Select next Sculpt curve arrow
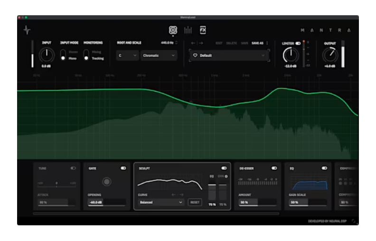 pyautogui.click(x=181, y=195)
